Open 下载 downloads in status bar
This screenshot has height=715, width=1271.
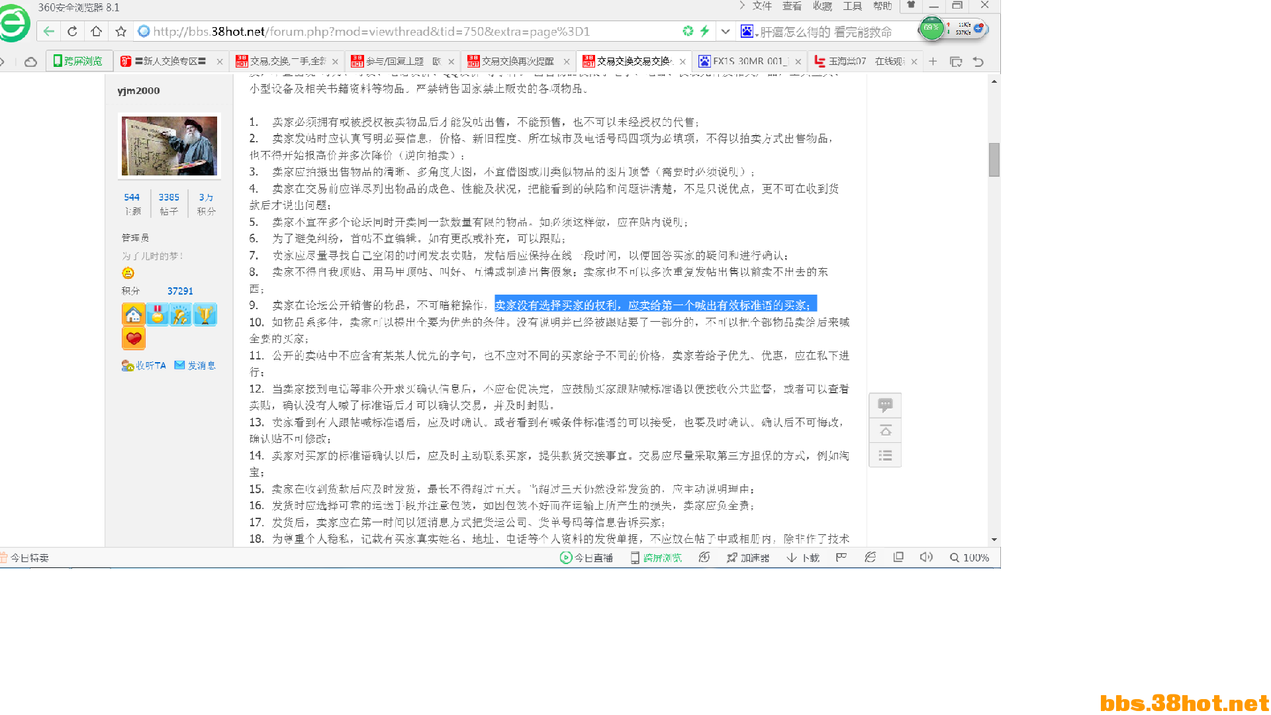(x=803, y=558)
